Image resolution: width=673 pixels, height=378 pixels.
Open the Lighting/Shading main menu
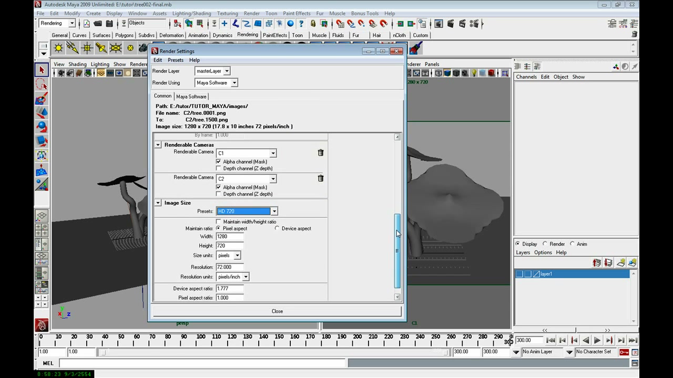[191, 13]
